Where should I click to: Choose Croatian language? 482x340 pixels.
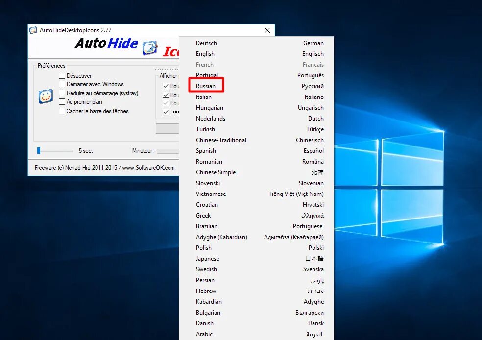tap(256, 204)
